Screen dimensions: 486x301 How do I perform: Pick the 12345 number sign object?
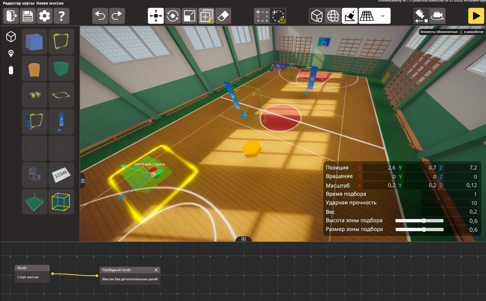[x=61, y=175]
